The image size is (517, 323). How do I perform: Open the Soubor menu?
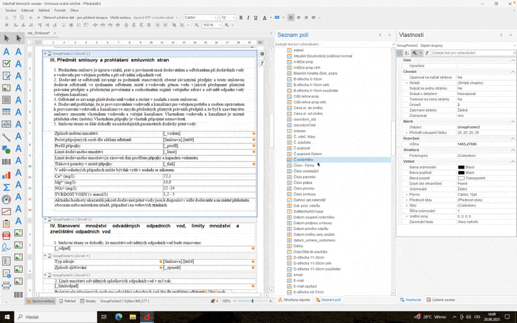click(x=11, y=10)
